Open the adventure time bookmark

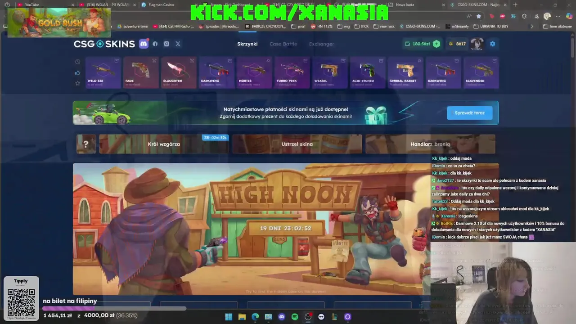(132, 27)
